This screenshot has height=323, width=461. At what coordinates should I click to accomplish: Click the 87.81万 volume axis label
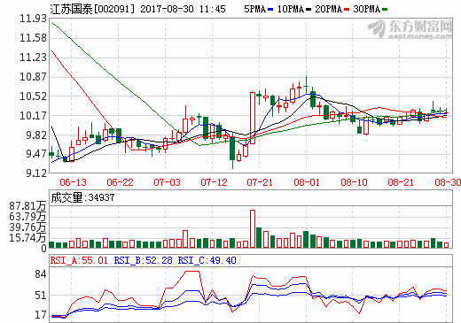point(27,206)
